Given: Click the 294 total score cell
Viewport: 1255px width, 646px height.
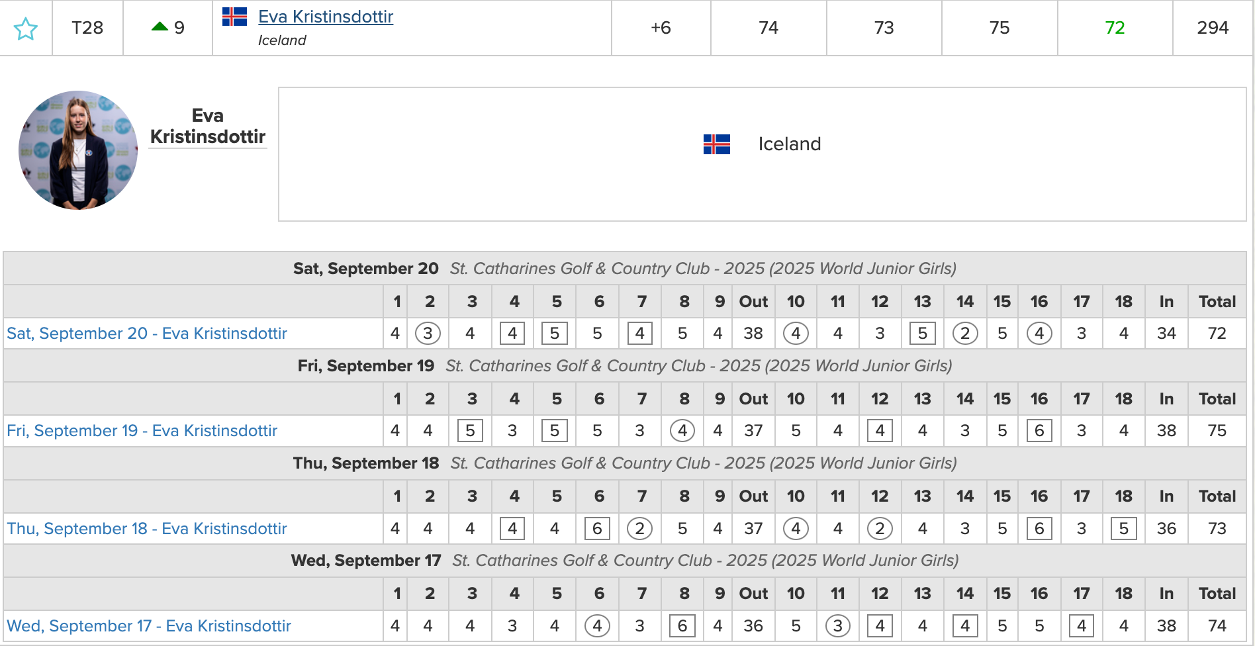Looking at the screenshot, I should 1213,28.
